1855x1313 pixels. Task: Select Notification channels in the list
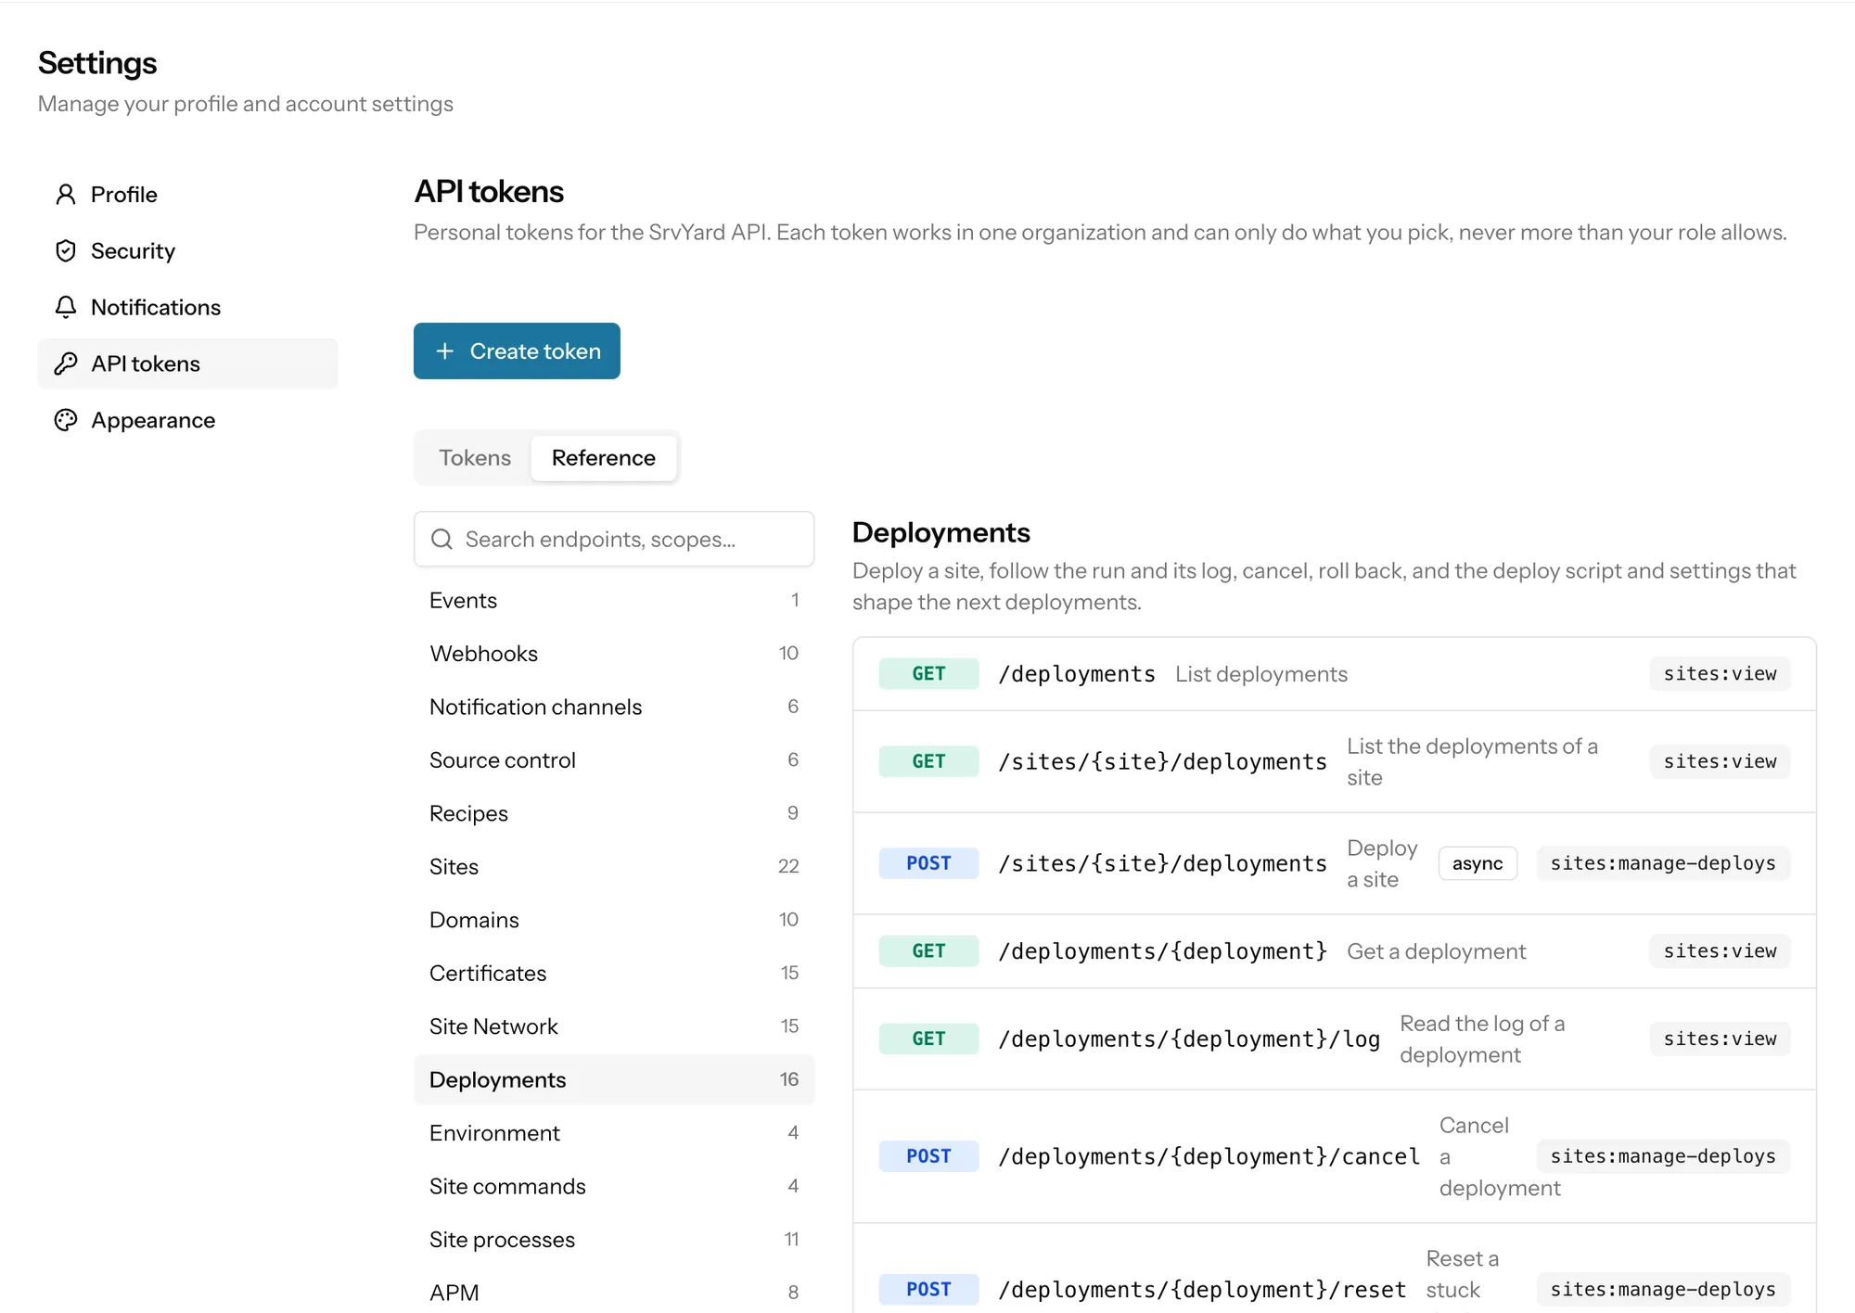click(x=614, y=707)
